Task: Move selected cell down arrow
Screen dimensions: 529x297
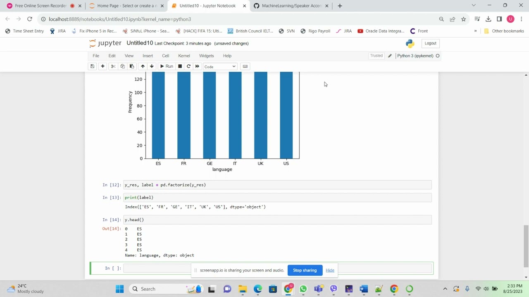Action: pyautogui.click(x=152, y=66)
